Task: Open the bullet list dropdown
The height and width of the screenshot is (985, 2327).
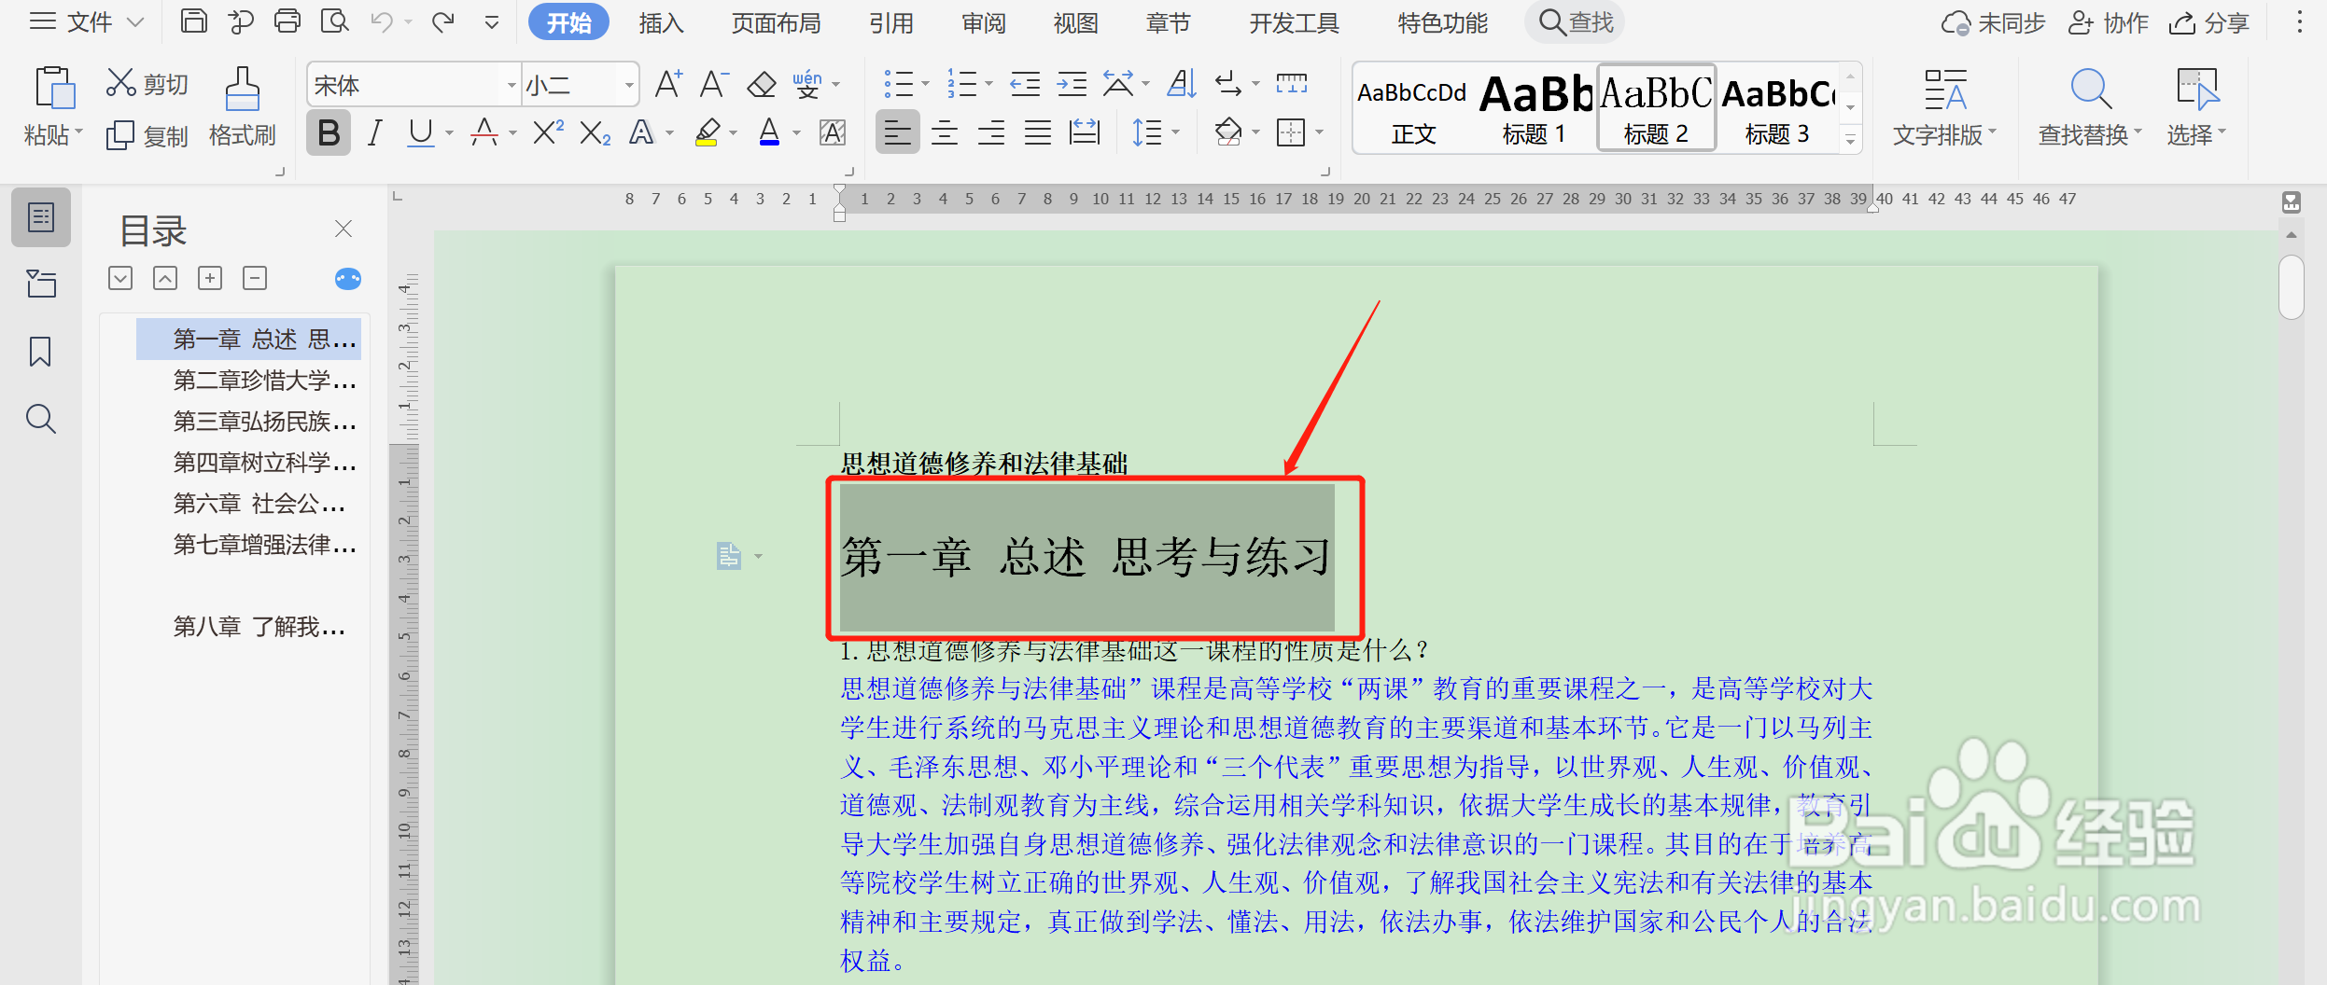Action: [925, 85]
